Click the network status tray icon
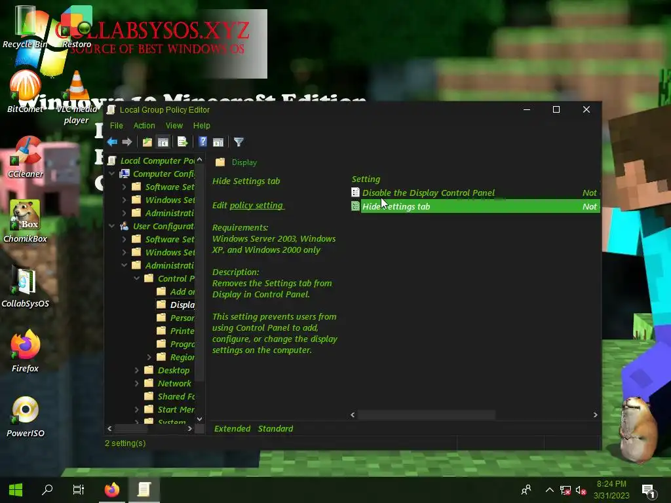The width and height of the screenshot is (671, 503). coord(566,490)
